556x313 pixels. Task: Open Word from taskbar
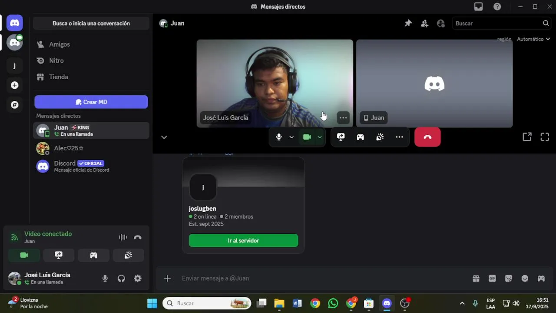point(297,303)
